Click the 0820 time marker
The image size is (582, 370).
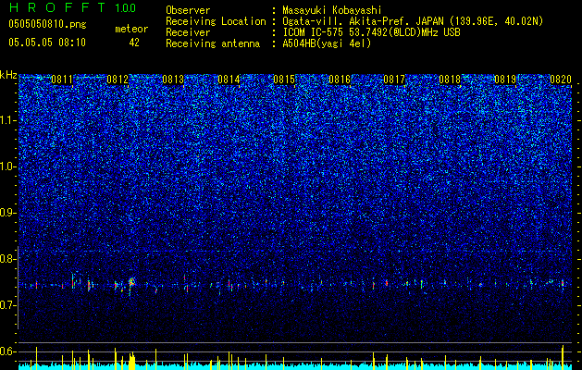(x=561, y=80)
